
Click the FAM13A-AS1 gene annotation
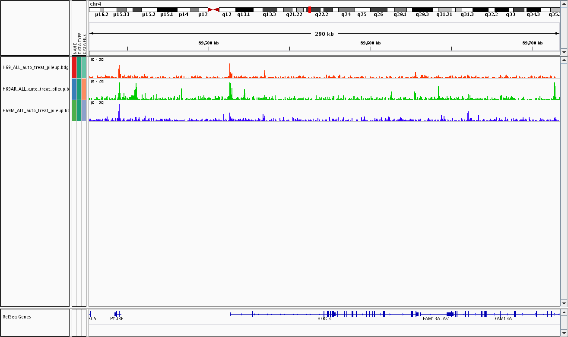click(x=436, y=319)
